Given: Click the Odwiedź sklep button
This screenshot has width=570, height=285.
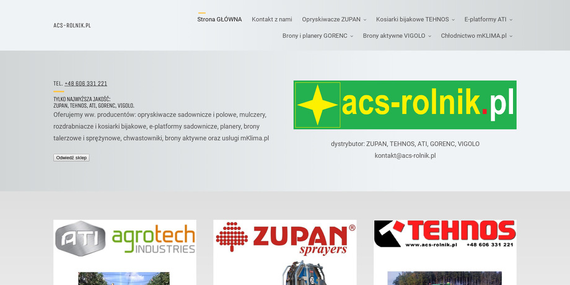Looking at the screenshot, I should click(x=71, y=158).
